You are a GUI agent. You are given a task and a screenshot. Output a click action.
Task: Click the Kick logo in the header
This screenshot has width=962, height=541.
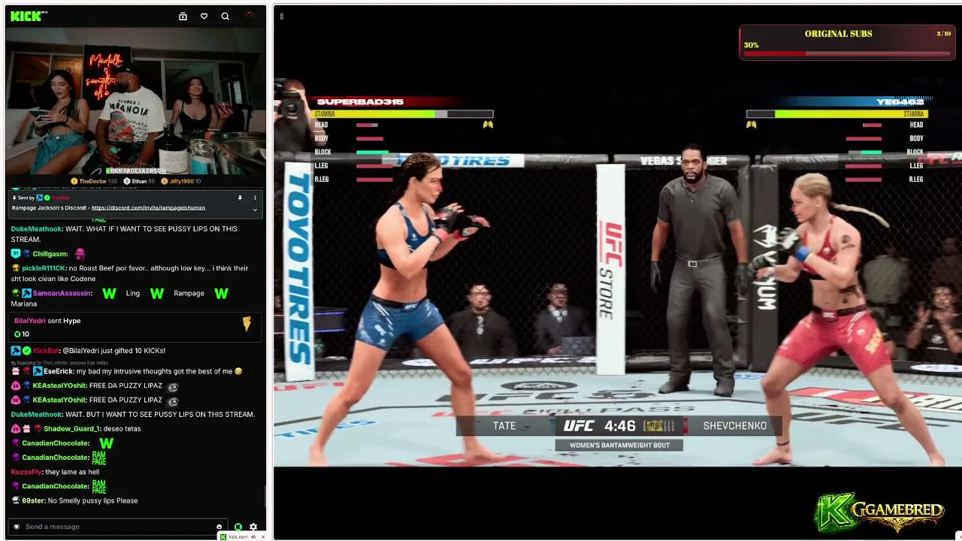click(29, 16)
